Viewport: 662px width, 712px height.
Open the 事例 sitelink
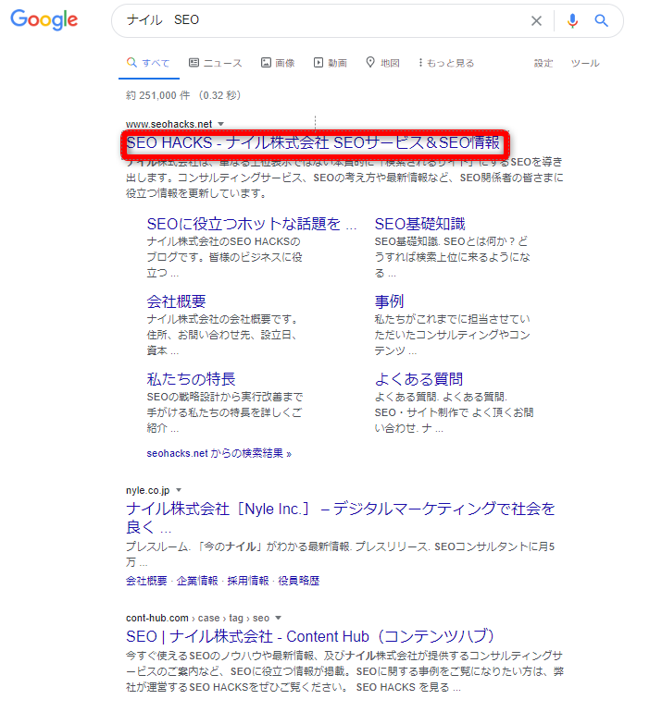click(389, 301)
